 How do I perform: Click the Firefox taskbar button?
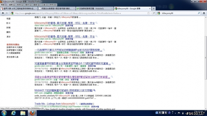32,113
